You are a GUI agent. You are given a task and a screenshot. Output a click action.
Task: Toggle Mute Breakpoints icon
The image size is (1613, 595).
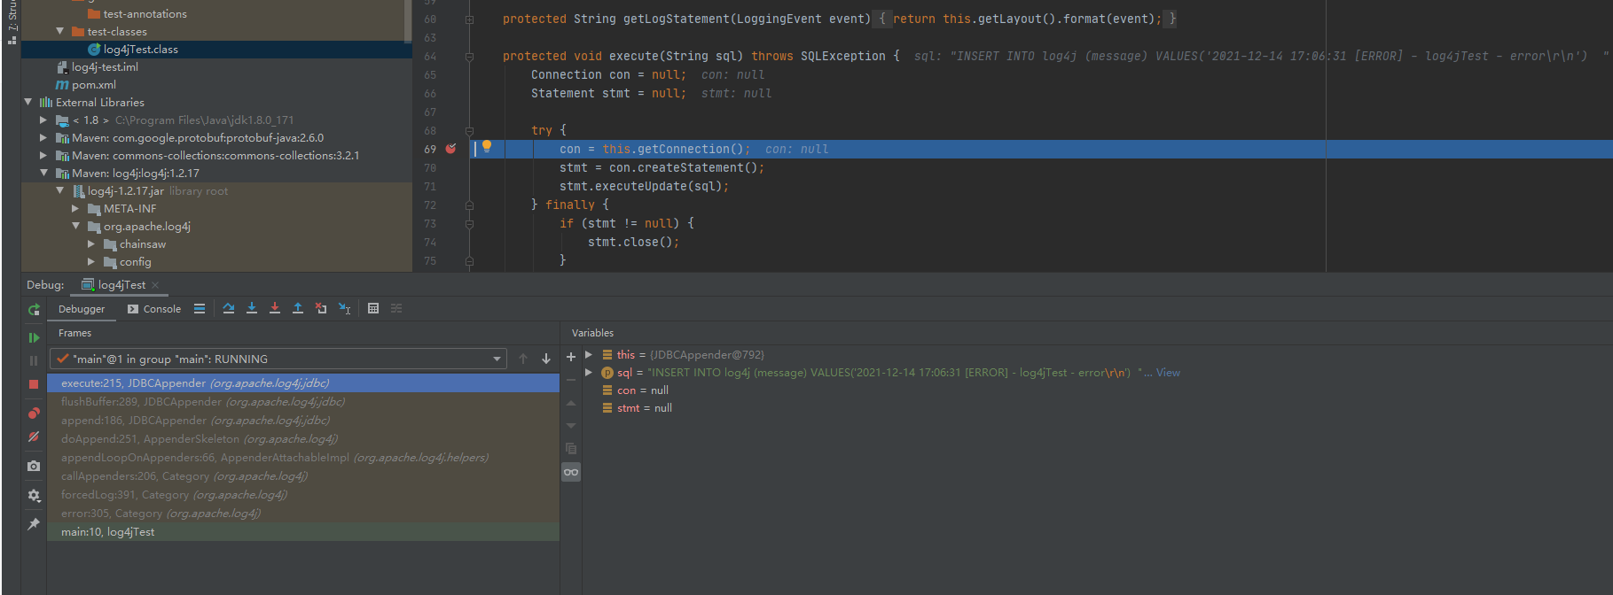pyautogui.click(x=34, y=437)
